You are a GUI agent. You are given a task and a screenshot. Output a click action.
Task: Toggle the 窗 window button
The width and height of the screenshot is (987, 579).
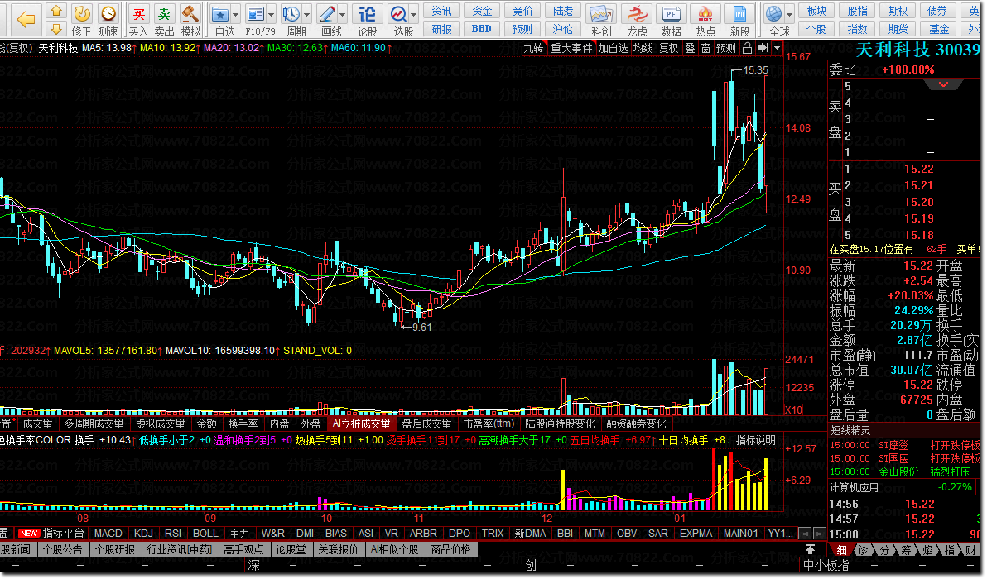coord(705,49)
